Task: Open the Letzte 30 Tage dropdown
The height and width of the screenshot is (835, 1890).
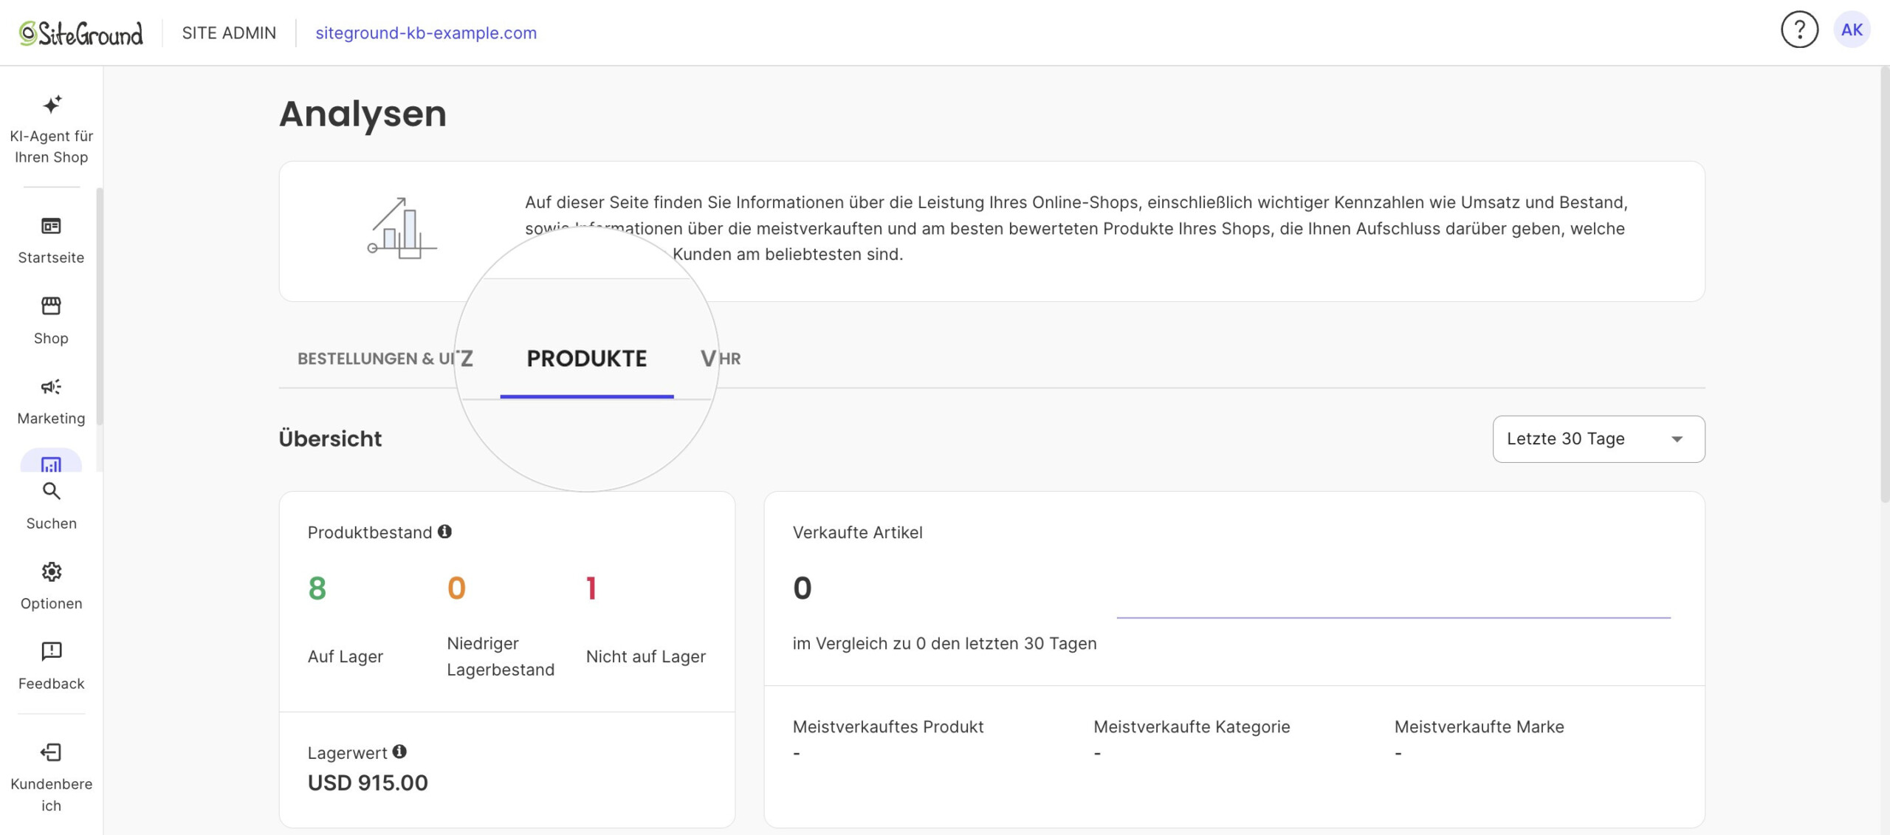Action: pos(1598,439)
